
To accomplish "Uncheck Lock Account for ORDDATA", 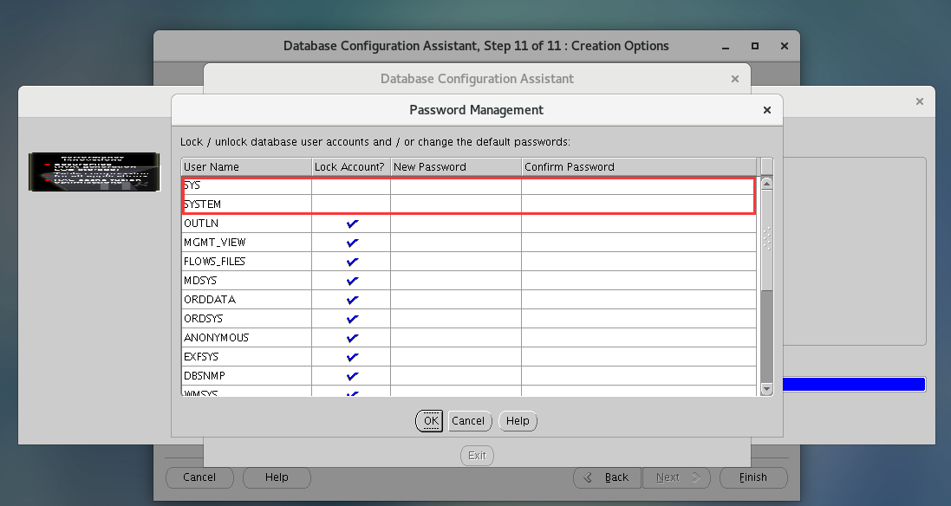I will click(x=352, y=300).
